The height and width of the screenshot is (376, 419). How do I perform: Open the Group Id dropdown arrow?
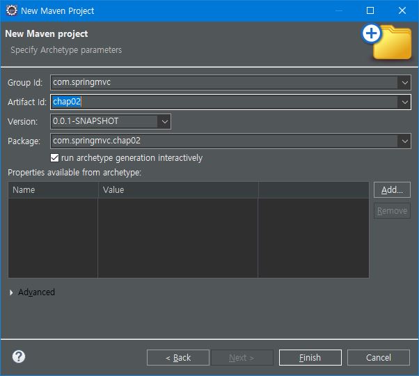tap(404, 83)
